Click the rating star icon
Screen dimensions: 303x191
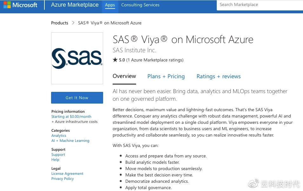pyautogui.click(x=115, y=60)
